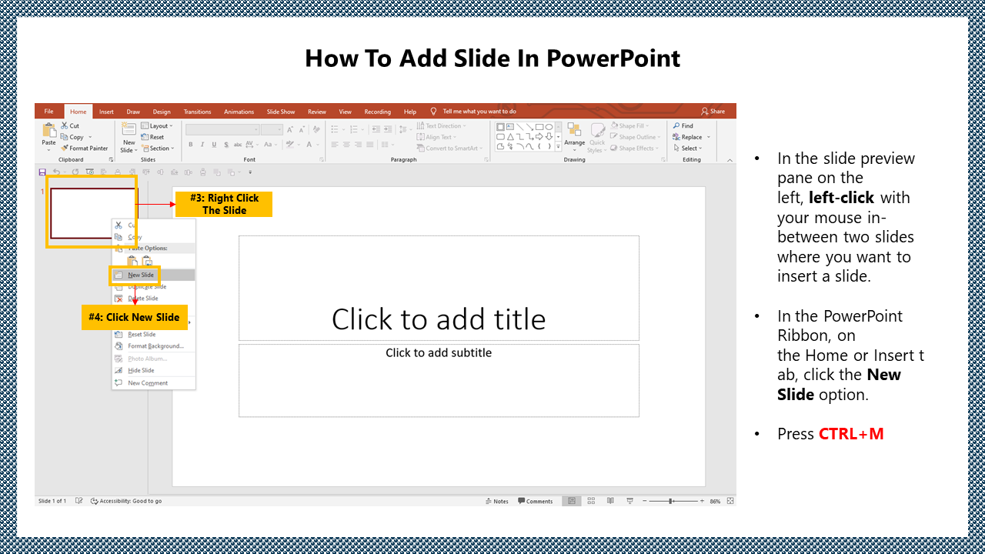The image size is (985, 554).
Task: Start Slide Show from status bar icon
Action: point(629,501)
